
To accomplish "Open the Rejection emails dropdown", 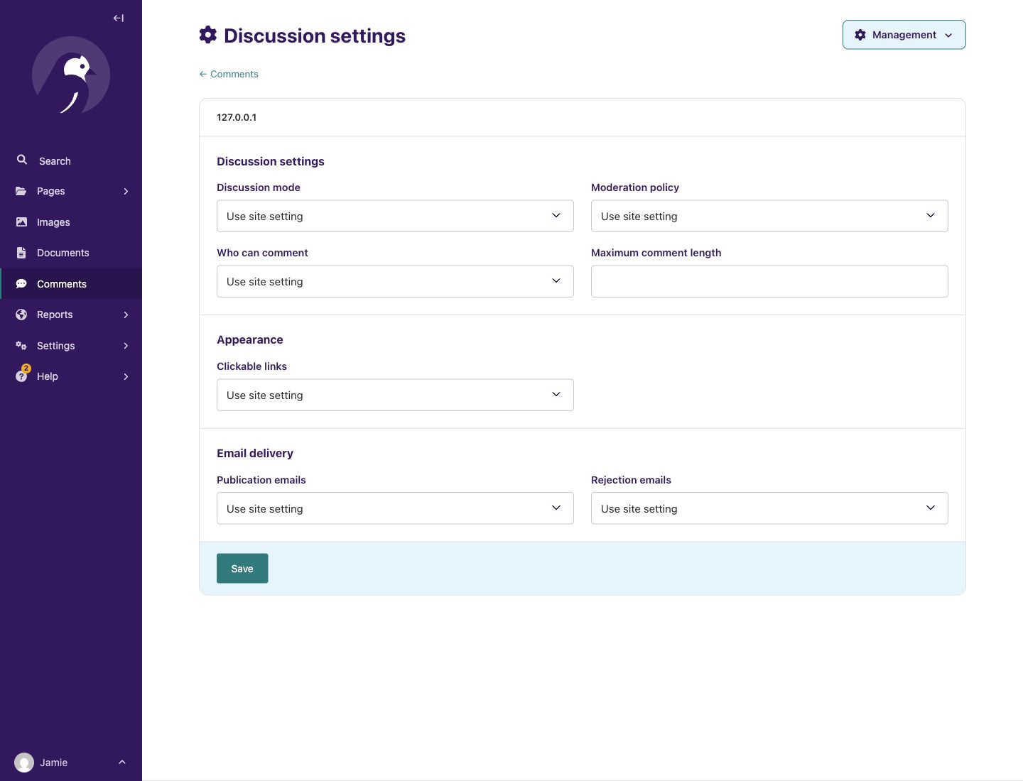I will [769, 508].
